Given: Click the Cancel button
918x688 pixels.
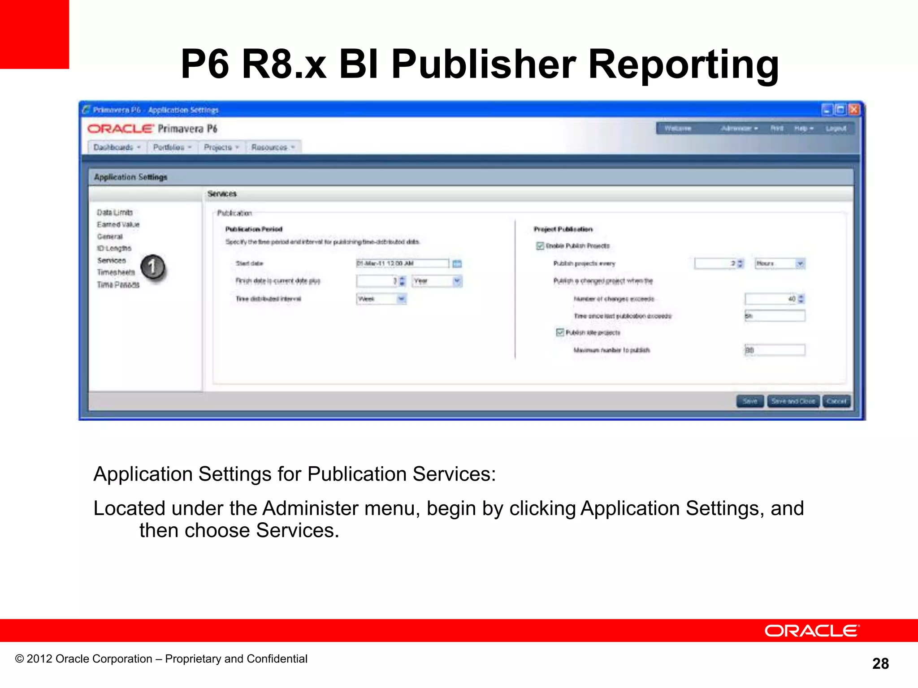Looking at the screenshot, I should point(836,401).
